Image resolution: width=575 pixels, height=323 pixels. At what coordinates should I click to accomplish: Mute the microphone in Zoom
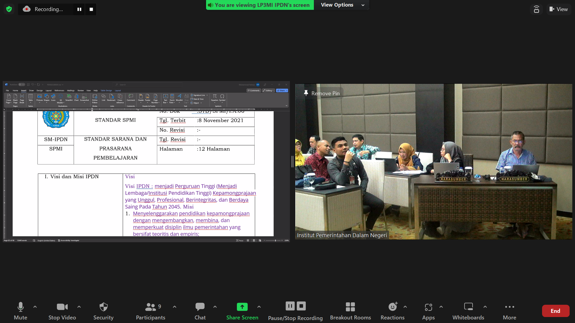point(20,311)
